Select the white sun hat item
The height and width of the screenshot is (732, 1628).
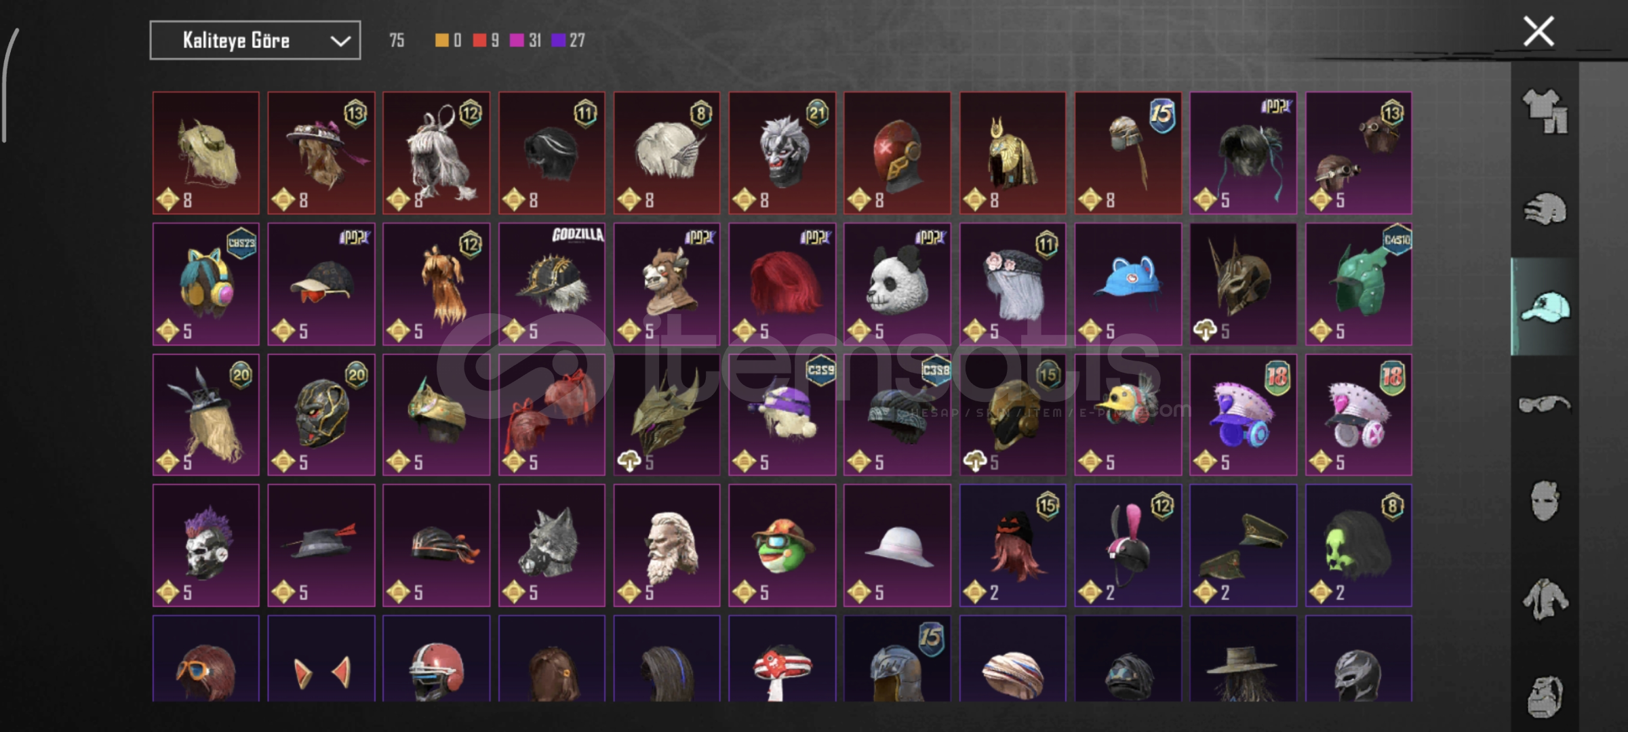(x=897, y=546)
